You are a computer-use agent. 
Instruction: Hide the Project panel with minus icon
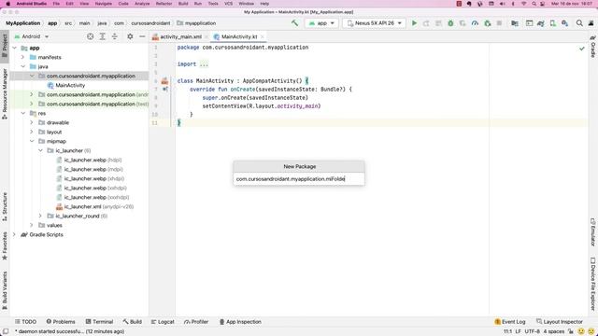142,36
